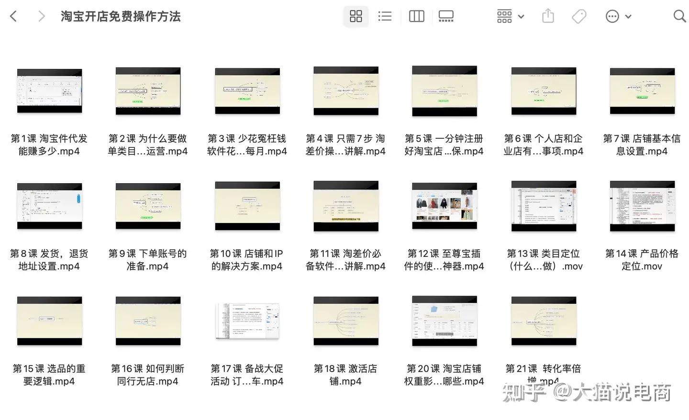The height and width of the screenshot is (420, 689).
Task: Click the Search magnifier icon
Action: coord(679,16)
